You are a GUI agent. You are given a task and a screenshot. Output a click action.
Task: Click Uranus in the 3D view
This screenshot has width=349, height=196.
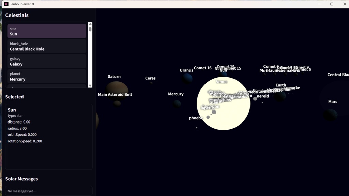(x=186, y=70)
